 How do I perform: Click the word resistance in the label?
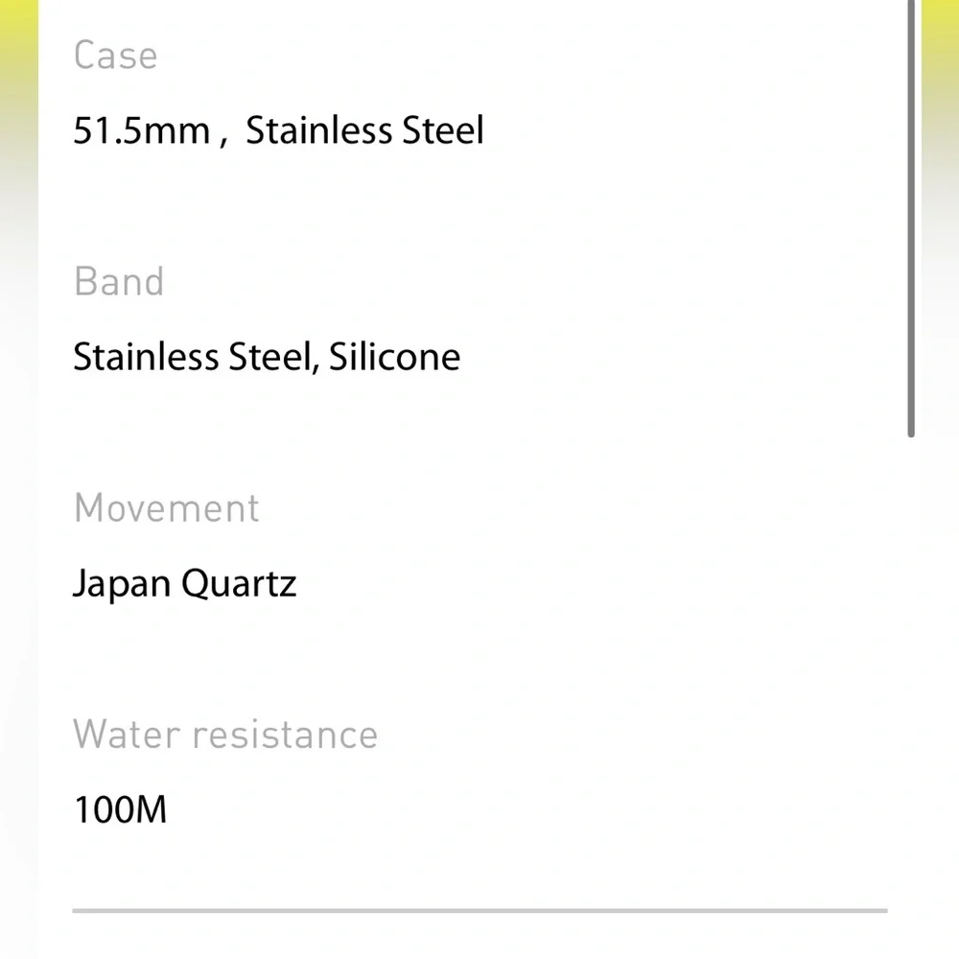(285, 735)
